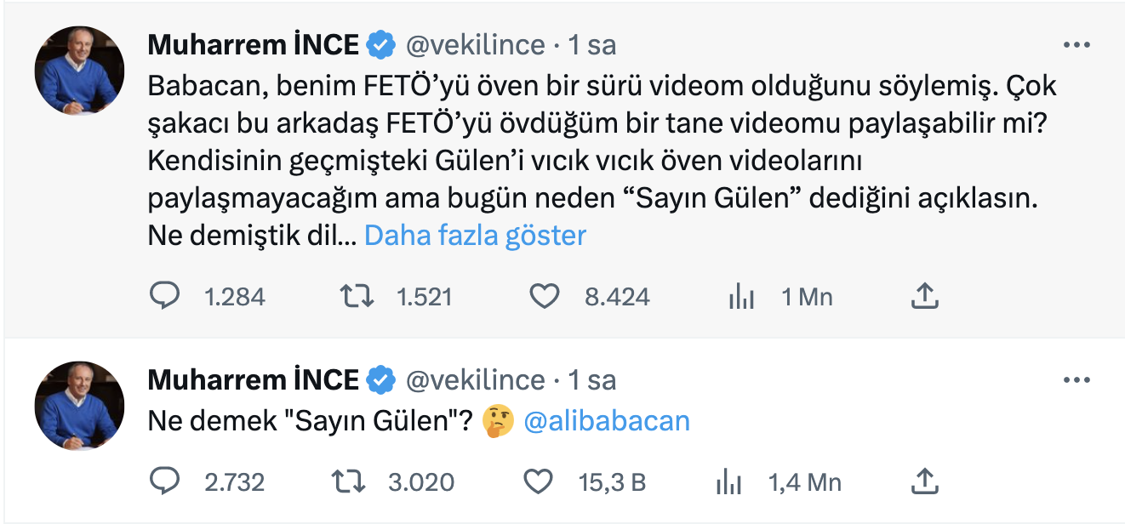This screenshot has height=524, width=1125.
Task: Click Muharrem İNCE's profile picture
Action: [x=77, y=70]
